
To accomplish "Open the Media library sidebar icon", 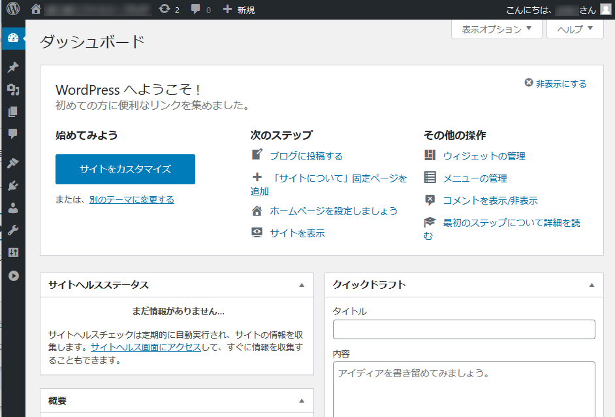I will click(13, 90).
